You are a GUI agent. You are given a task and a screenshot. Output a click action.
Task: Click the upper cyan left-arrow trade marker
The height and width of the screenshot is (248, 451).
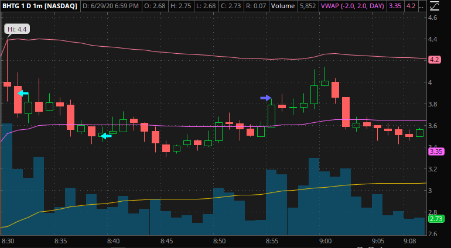[x=23, y=93]
